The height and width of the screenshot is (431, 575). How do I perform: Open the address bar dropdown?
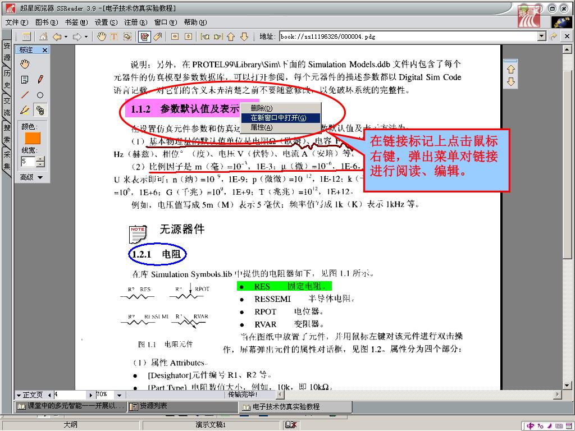pos(542,36)
